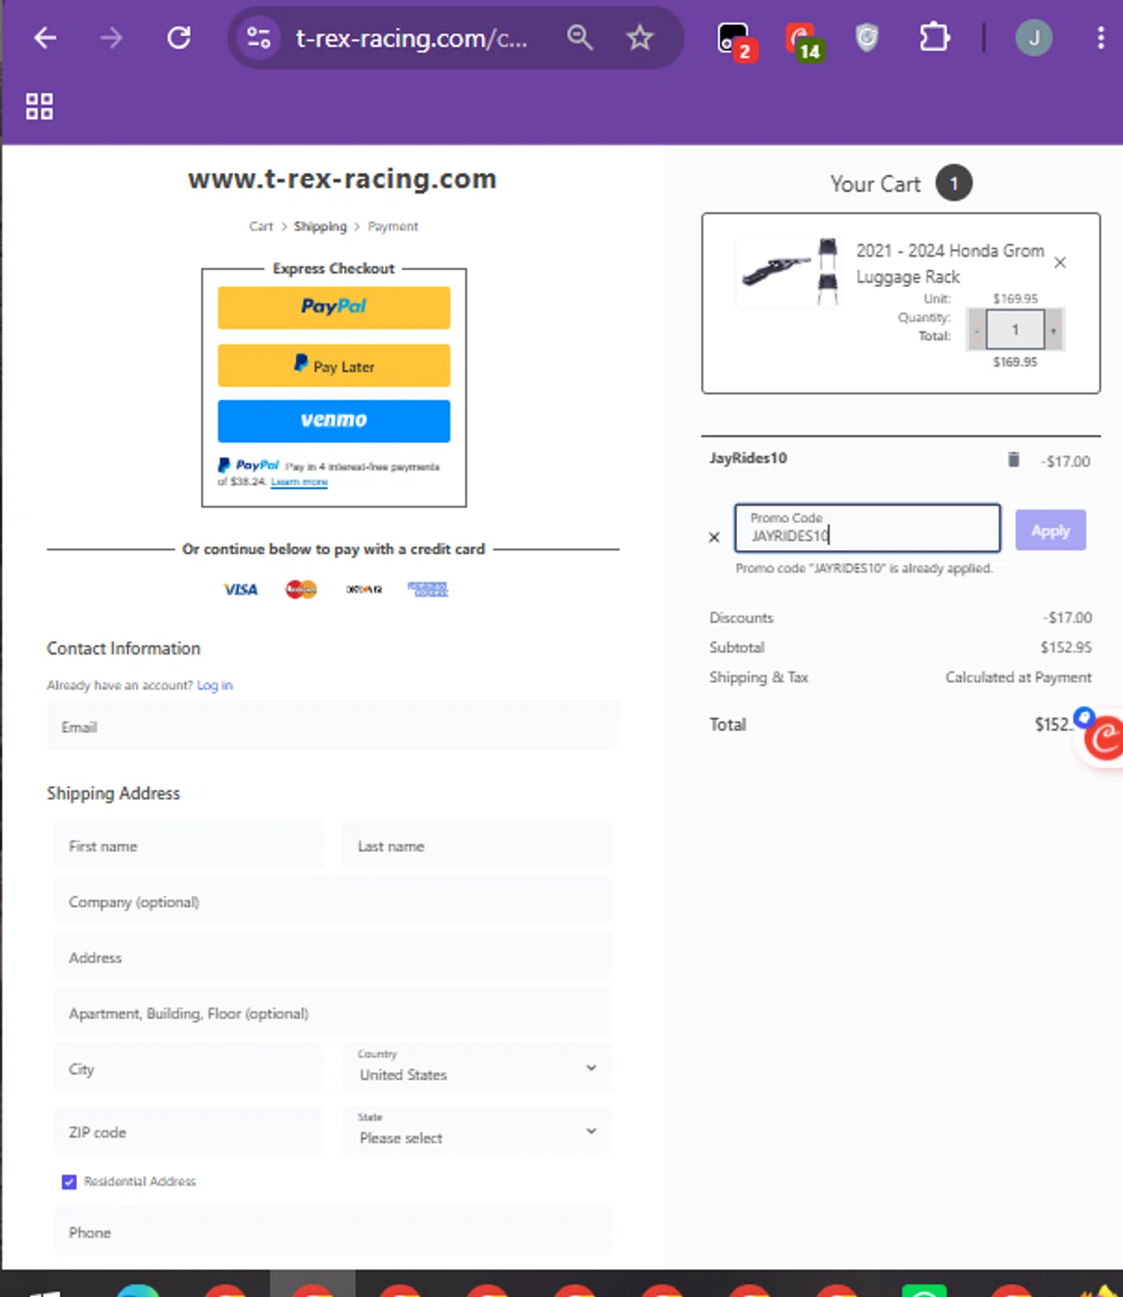This screenshot has width=1123, height=1297.
Task: Select Shipping step in the breadcrumb
Action: click(320, 227)
